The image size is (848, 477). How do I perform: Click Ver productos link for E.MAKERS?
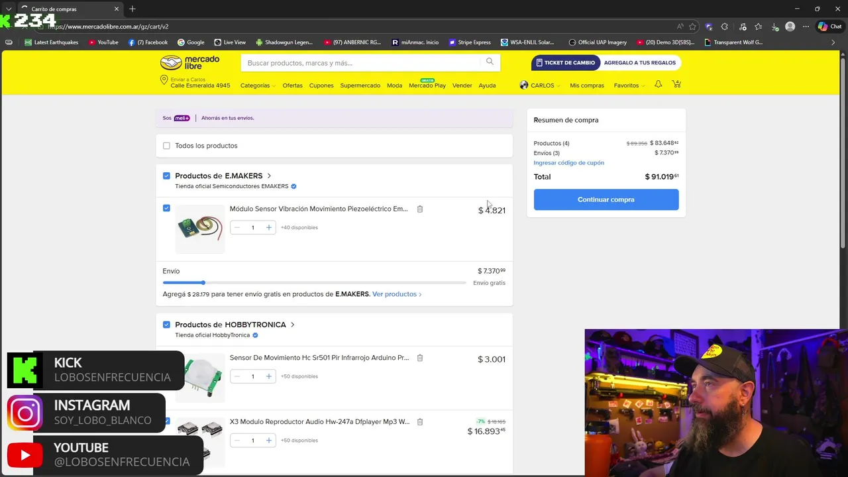click(397, 294)
